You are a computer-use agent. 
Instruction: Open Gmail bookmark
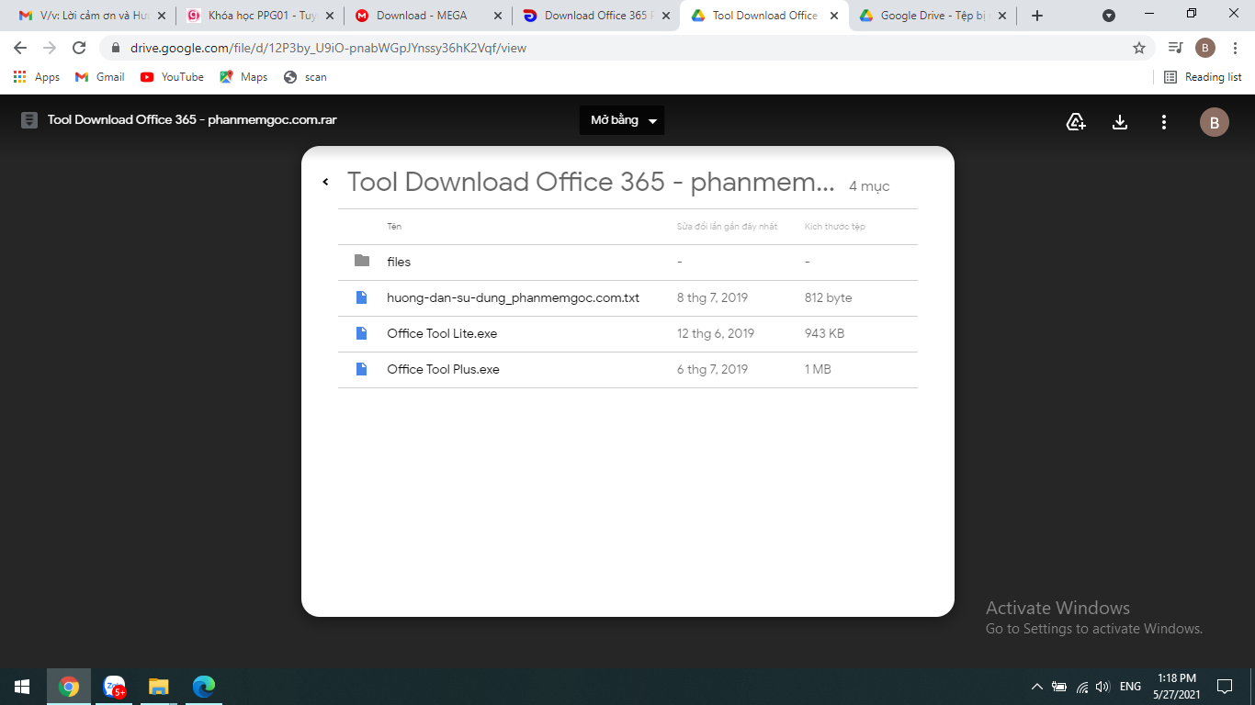(x=100, y=77)
